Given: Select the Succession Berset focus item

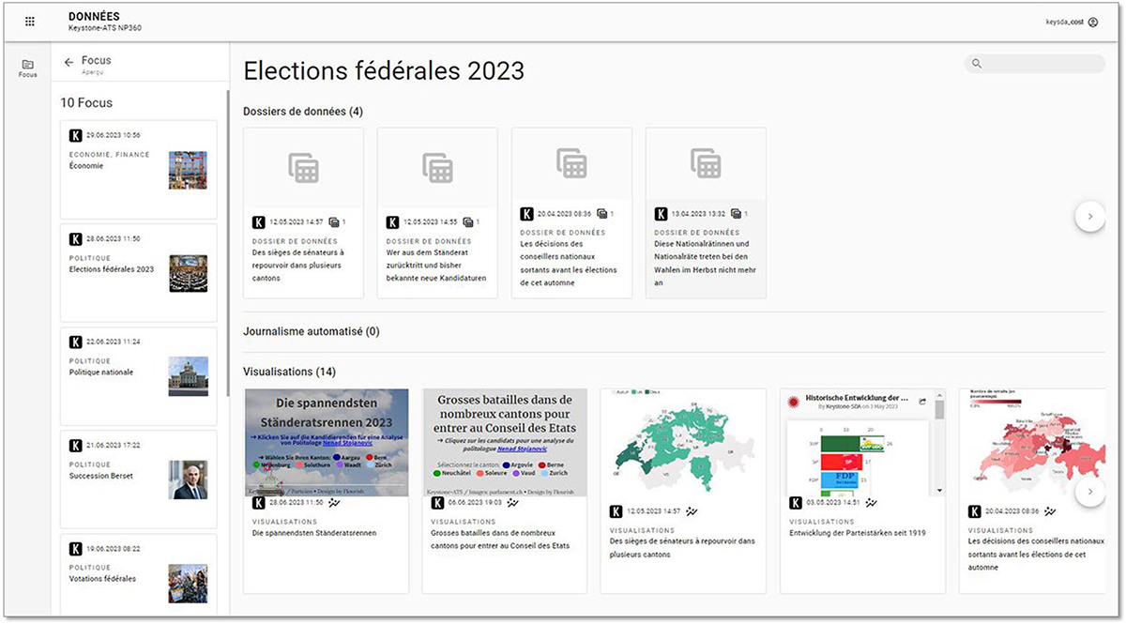Looking at the screenshot, I should click(x=139, y=479).
